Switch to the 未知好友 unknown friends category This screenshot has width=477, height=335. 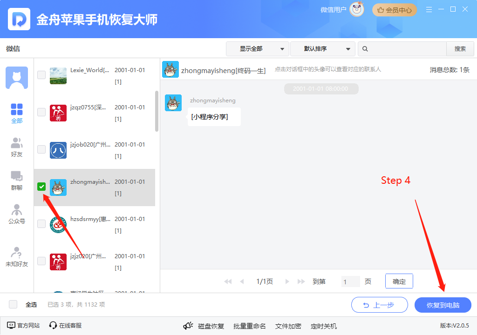[17, 257]
